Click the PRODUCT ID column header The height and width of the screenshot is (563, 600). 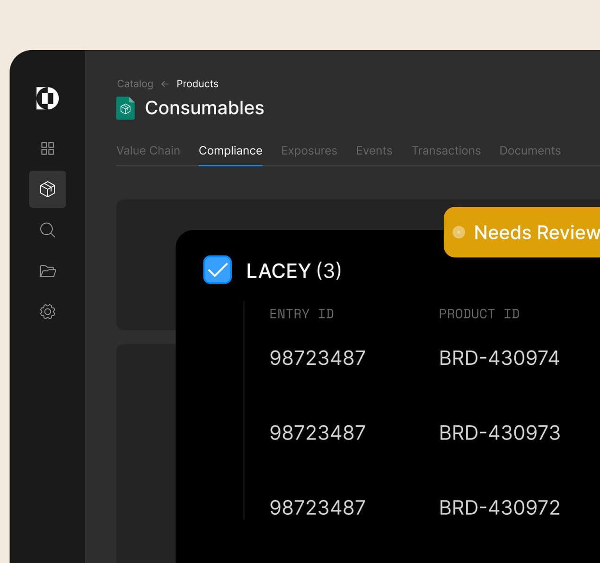(479, 314)
